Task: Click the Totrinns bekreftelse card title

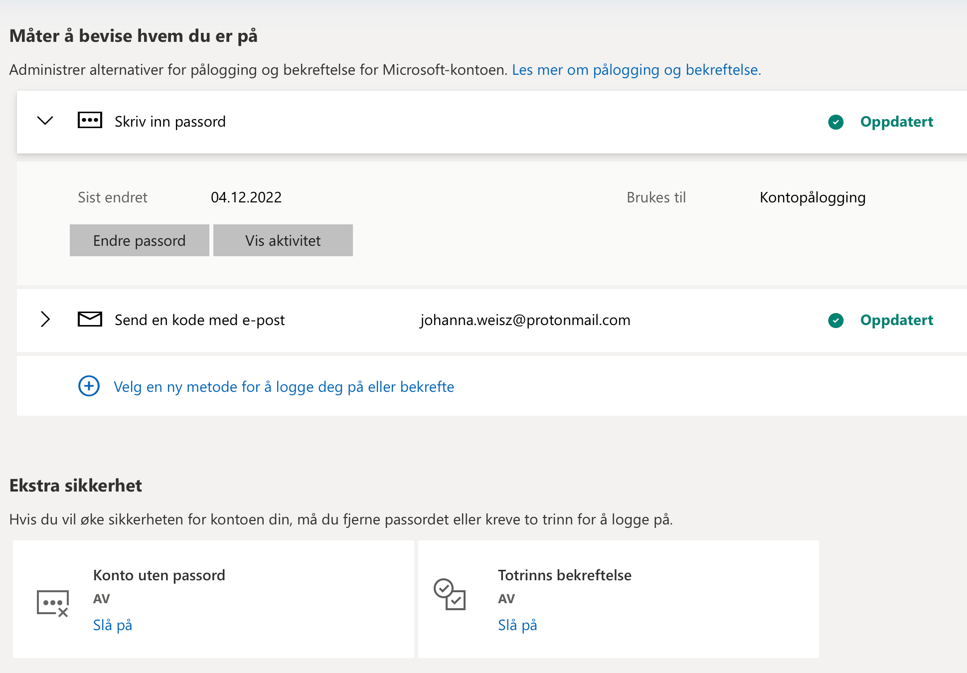Action: (x=564, y=575)
